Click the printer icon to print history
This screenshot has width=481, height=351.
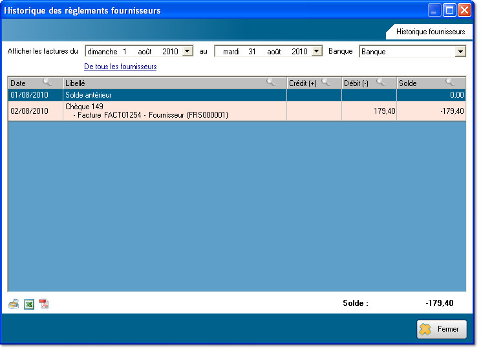[x=14, y=304]
